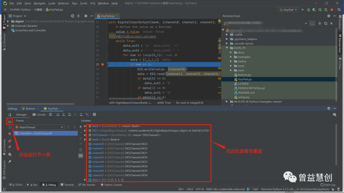This screenshot has height=193, width=344.
Task: Expand the DIOChannel variable node
Action: tap(85, 135)
